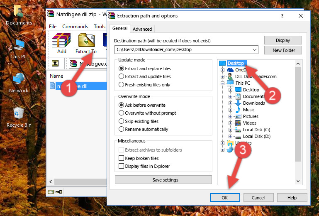Click the WinRAR icon in dialog title bar
The width and height of the screenshot is (319, 216).
point(112,16)
